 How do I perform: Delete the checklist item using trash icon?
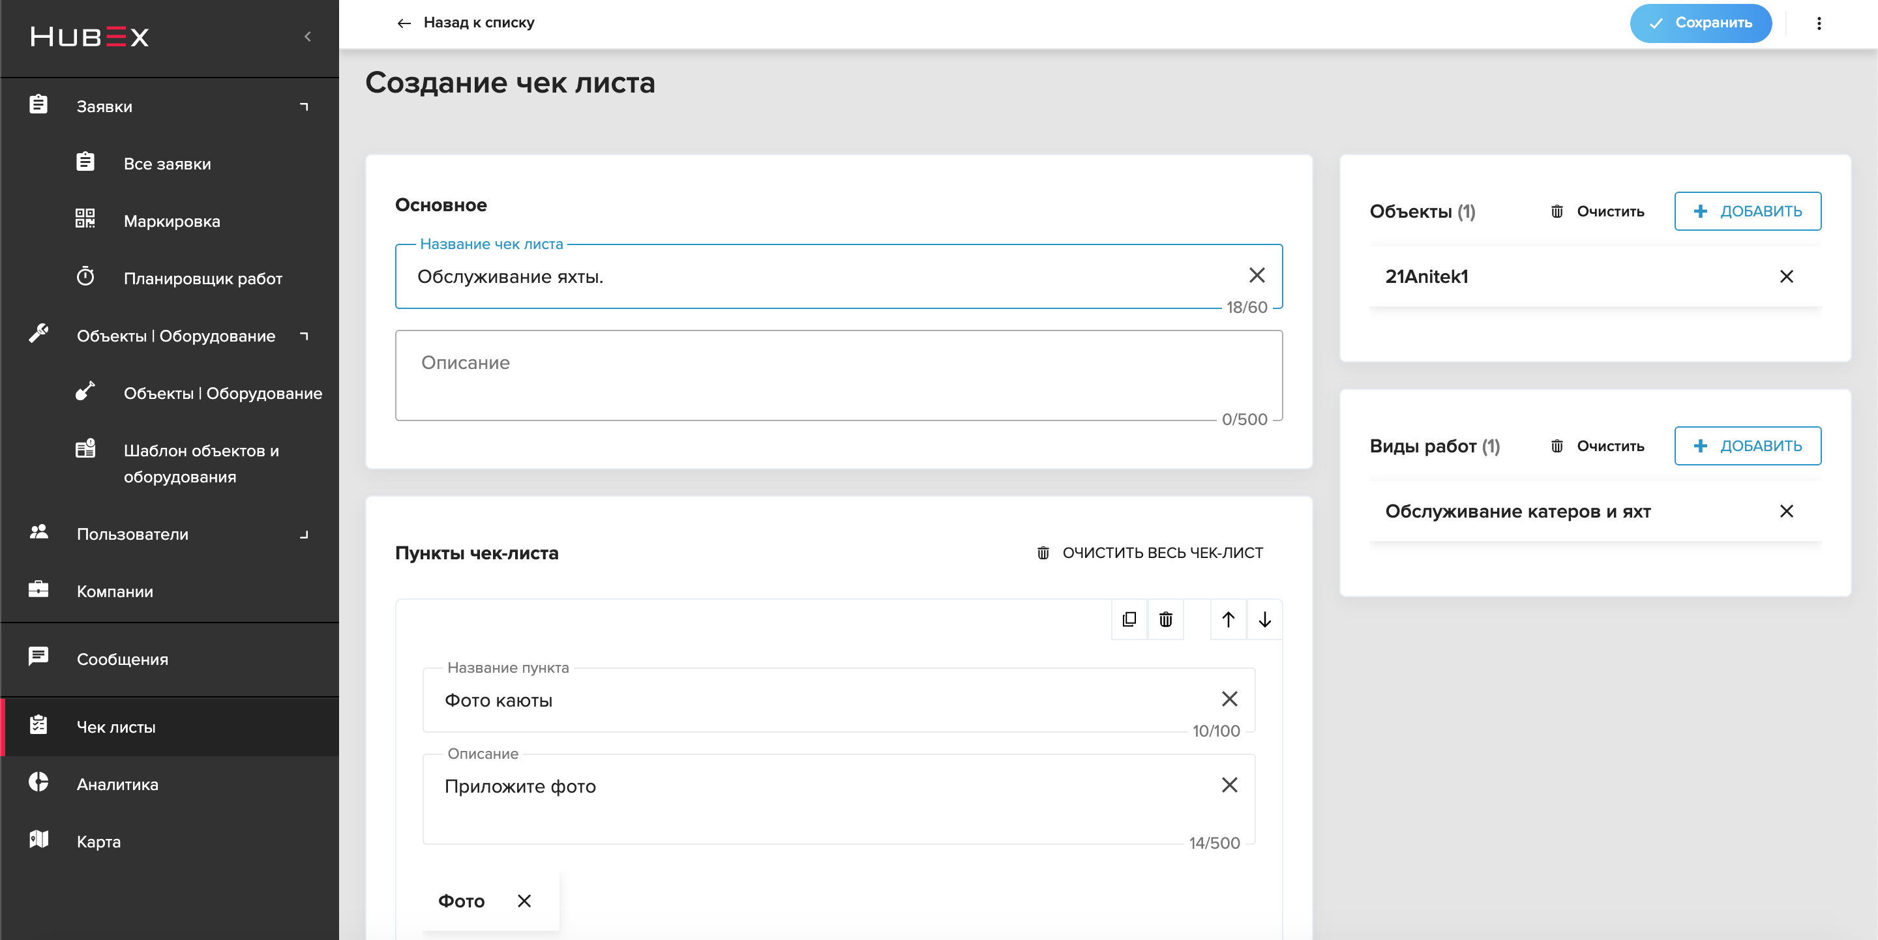(1166, 619)
